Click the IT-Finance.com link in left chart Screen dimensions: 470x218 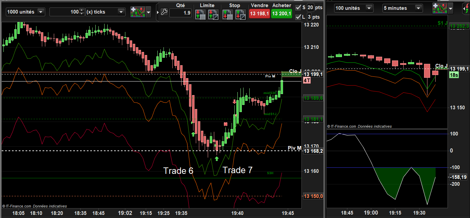(19, 206)
